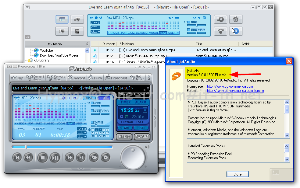Open shuffle mode dropdown in compact player

(x=82, y=137)
